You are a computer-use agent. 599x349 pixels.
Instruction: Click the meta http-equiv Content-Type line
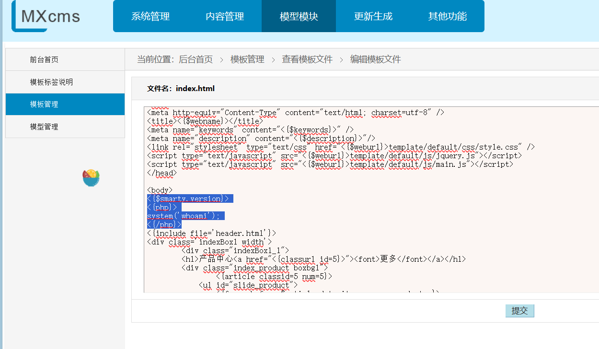click(296, 112)
